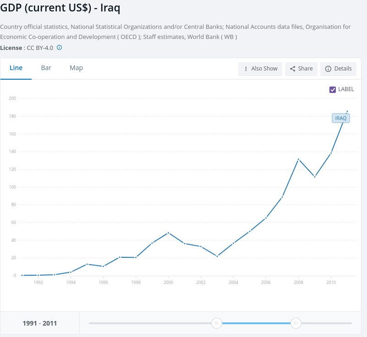
Task: Click the 2003 low data point on the line
Action: pos(217,256)
